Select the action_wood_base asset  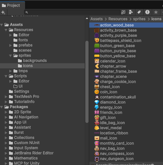click(x=126, y=25)
